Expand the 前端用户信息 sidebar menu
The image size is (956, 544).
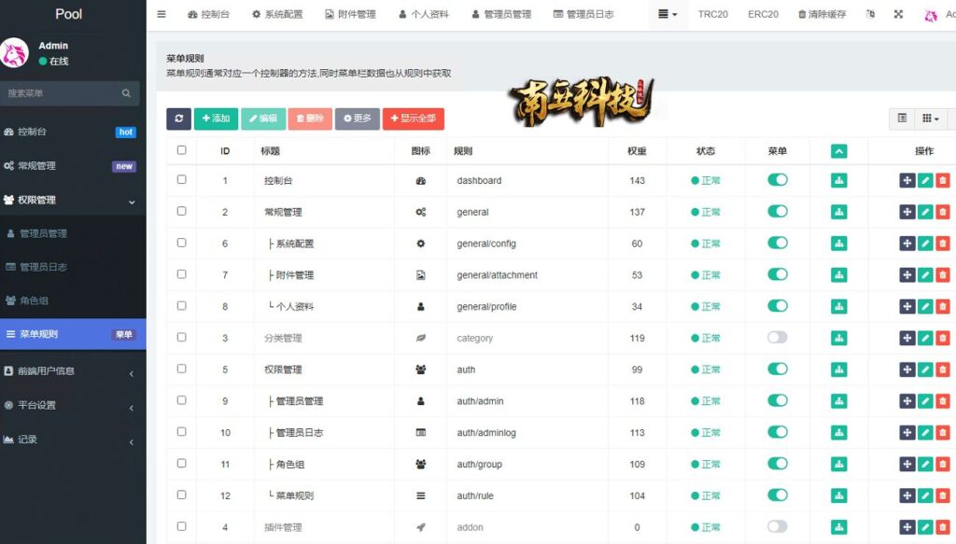73,371
